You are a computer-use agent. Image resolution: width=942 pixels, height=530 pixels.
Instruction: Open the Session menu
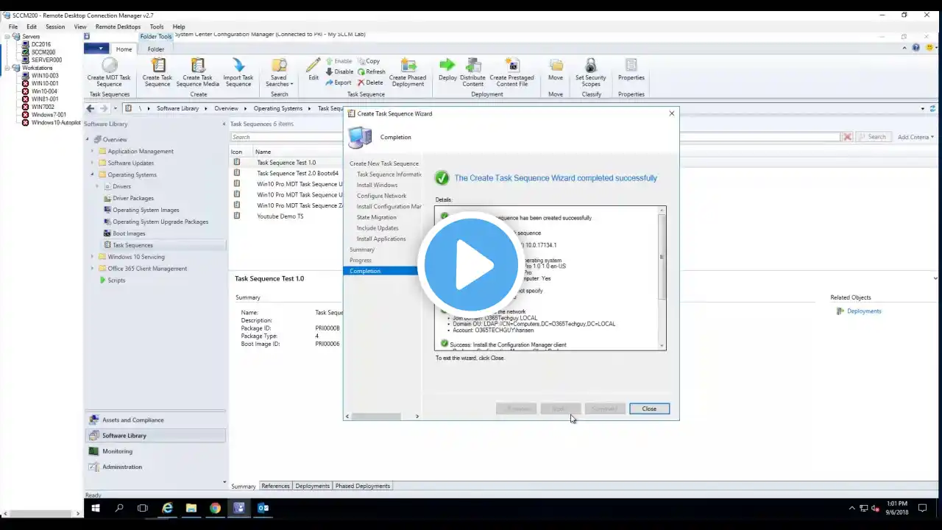tap(55, 26)
